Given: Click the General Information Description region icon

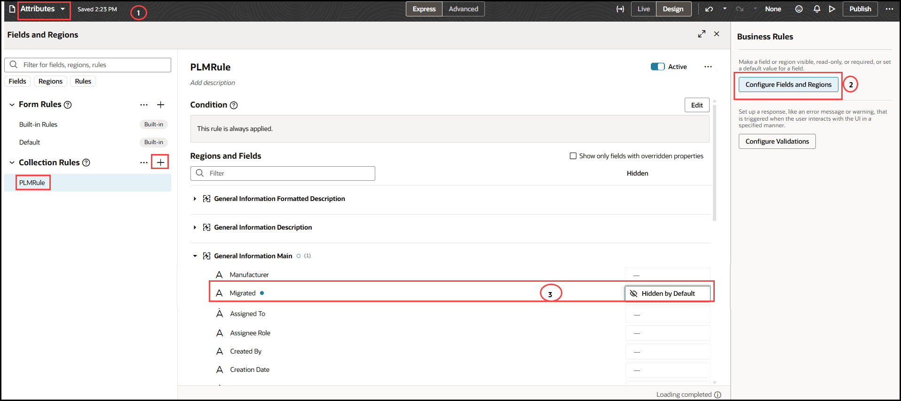Looking at the screenshot, I should click(x=206, y=227).
